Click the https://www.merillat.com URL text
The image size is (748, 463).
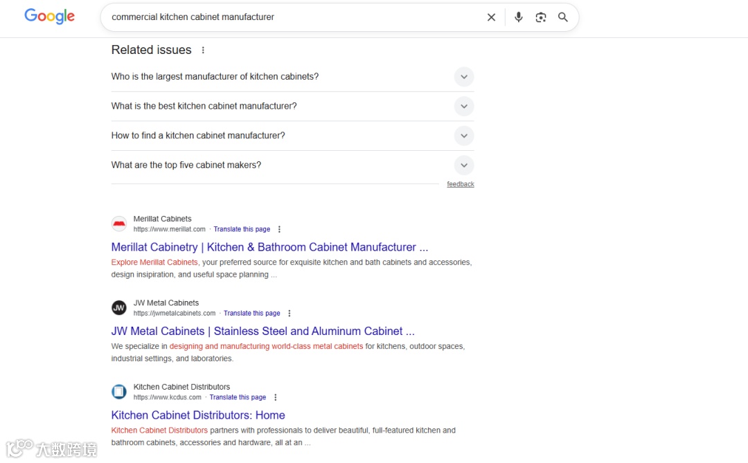point(170,229)
